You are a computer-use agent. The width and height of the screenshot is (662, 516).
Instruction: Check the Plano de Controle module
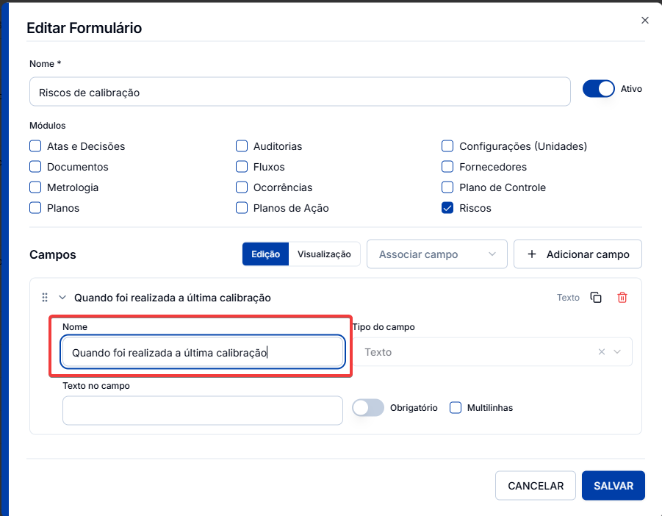click(447, 187)
